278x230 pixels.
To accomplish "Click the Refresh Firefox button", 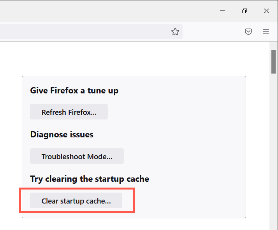I will [69, 112].
